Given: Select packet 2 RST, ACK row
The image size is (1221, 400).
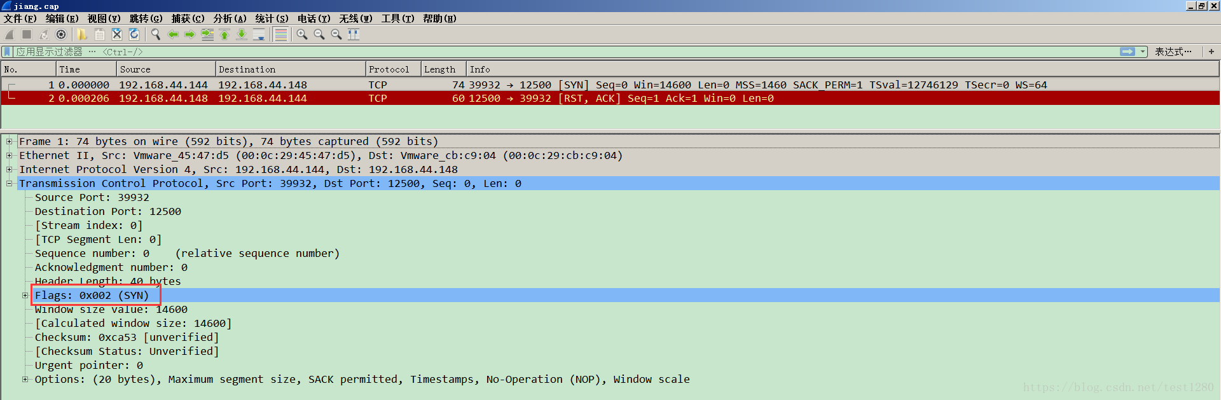Looking at the screenshot, I should click(610, 98).
